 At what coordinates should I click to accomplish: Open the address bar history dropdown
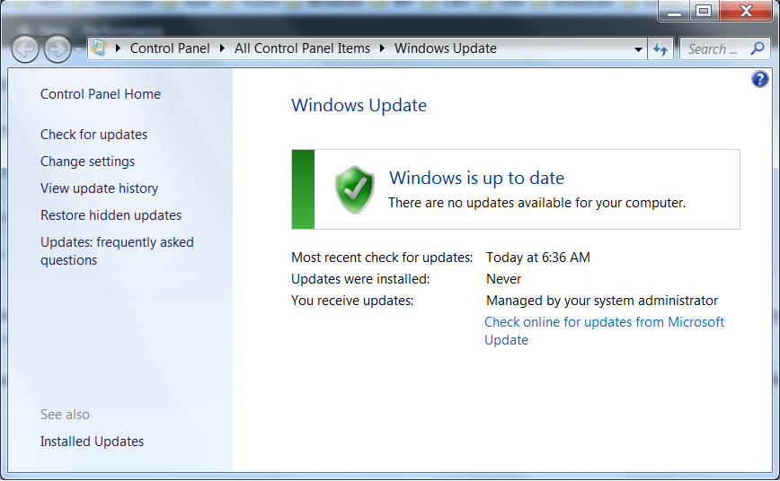coord(638,49)
